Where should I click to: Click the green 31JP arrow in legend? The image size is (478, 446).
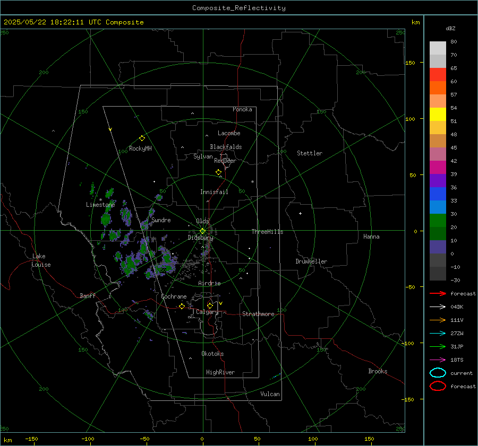tap(438, 346)
